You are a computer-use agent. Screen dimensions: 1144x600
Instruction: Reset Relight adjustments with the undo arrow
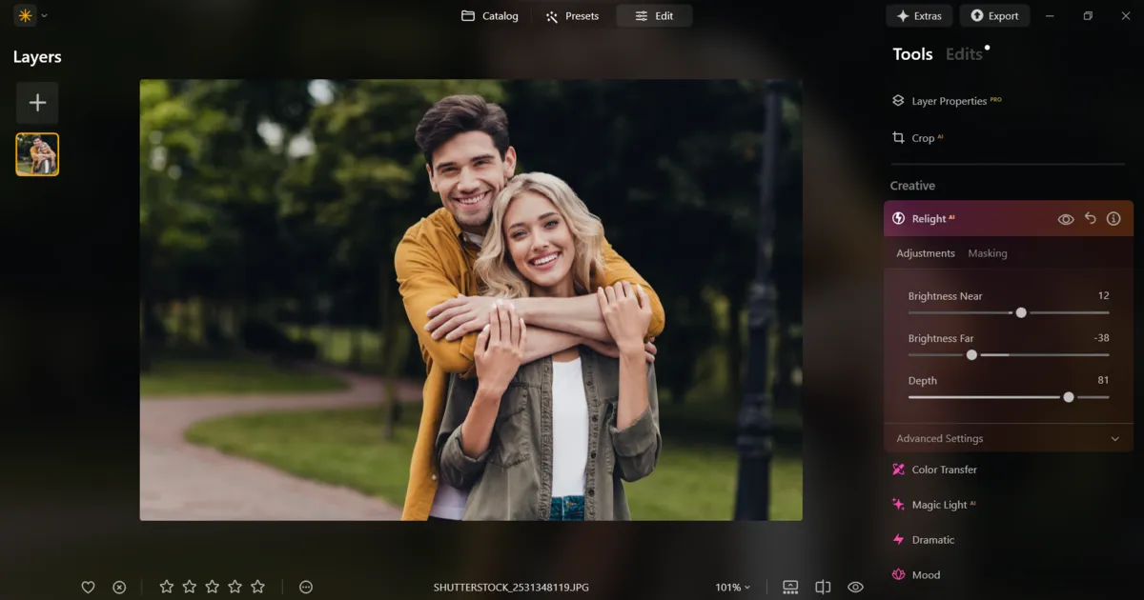click(1091, 219)
